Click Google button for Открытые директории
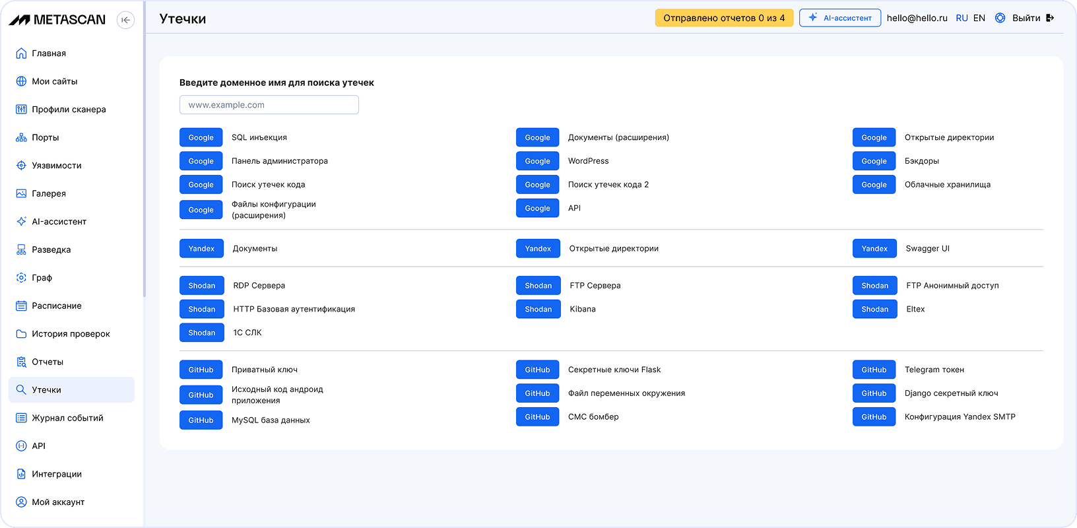Screen dimensions: 1077x528 point(874,137)
